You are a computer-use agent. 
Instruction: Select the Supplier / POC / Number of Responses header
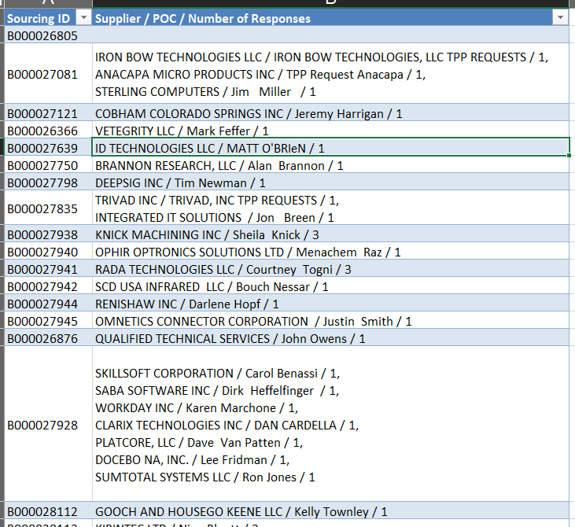point(330,18)
